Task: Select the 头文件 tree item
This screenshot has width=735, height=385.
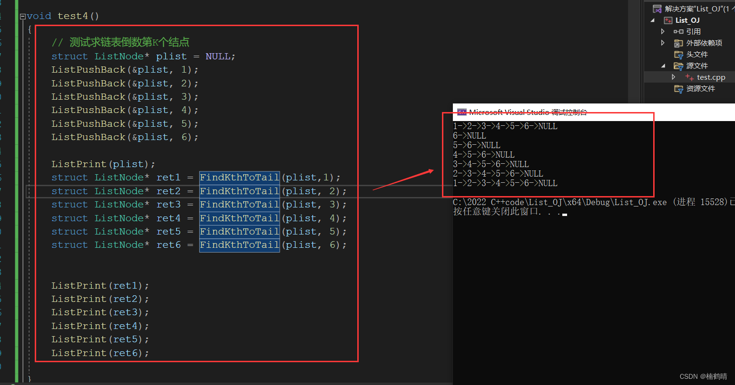Action: point(697,55)
